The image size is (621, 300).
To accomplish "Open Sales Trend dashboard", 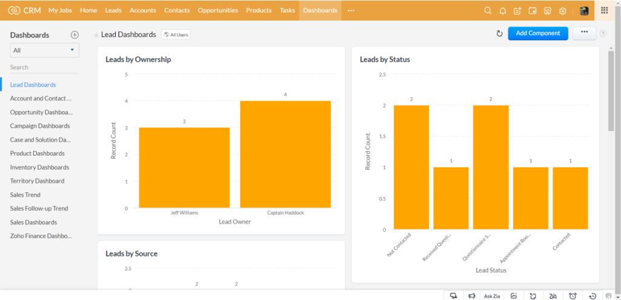I will pos(25,195).
